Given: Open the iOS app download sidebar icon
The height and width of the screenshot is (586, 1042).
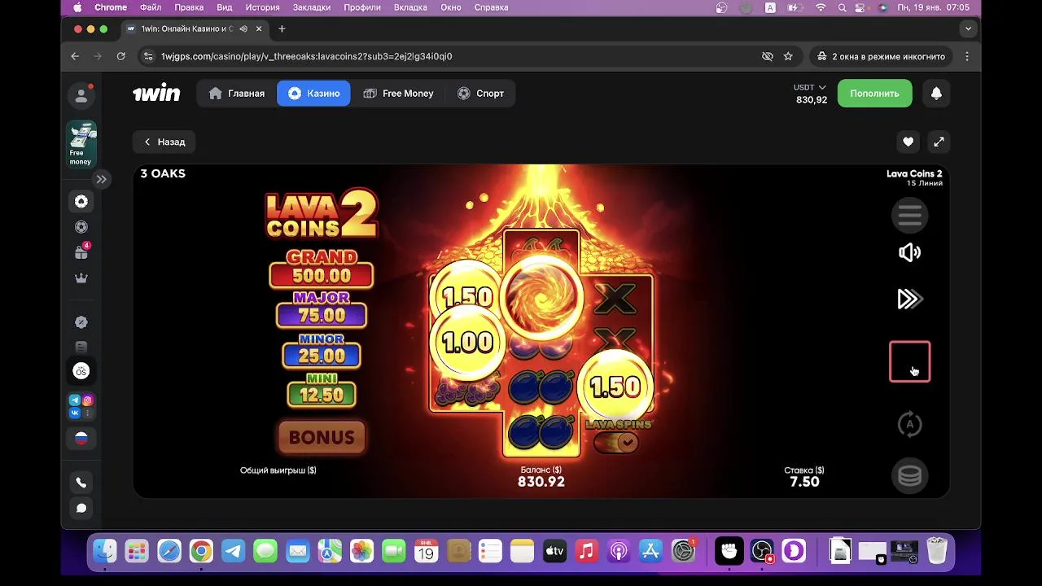Looking at the screenshot, I should pyautogui.click(x=81, y=371).
